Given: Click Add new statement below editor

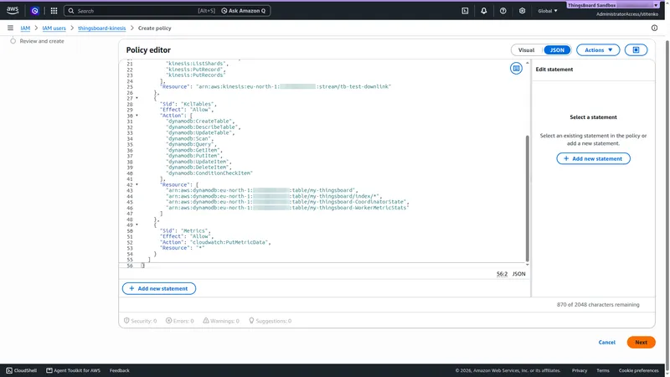Looking at the screenshot, I should [x=159, y=288].
